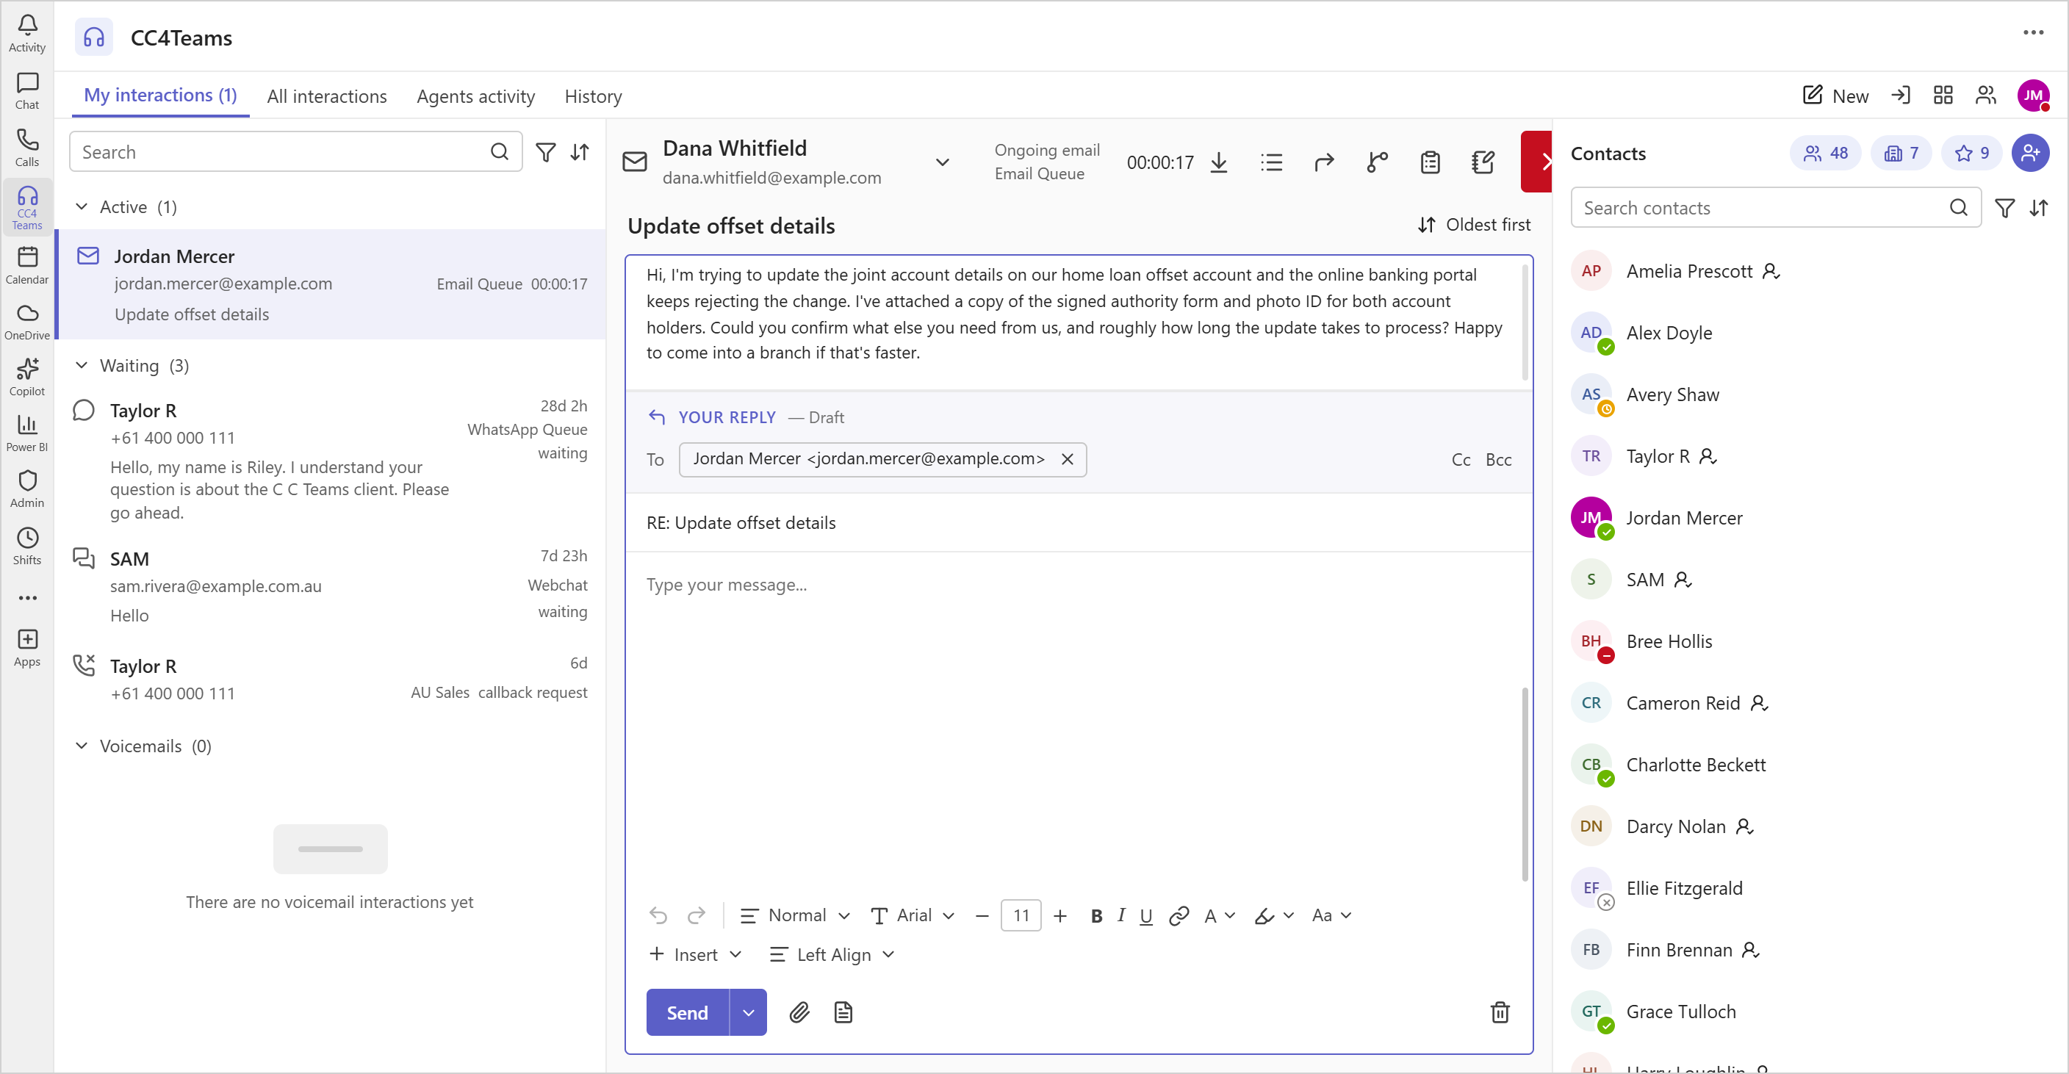Discard the draft with trash icon
The image size is (2069, 1074).
coord(1500,1012)
